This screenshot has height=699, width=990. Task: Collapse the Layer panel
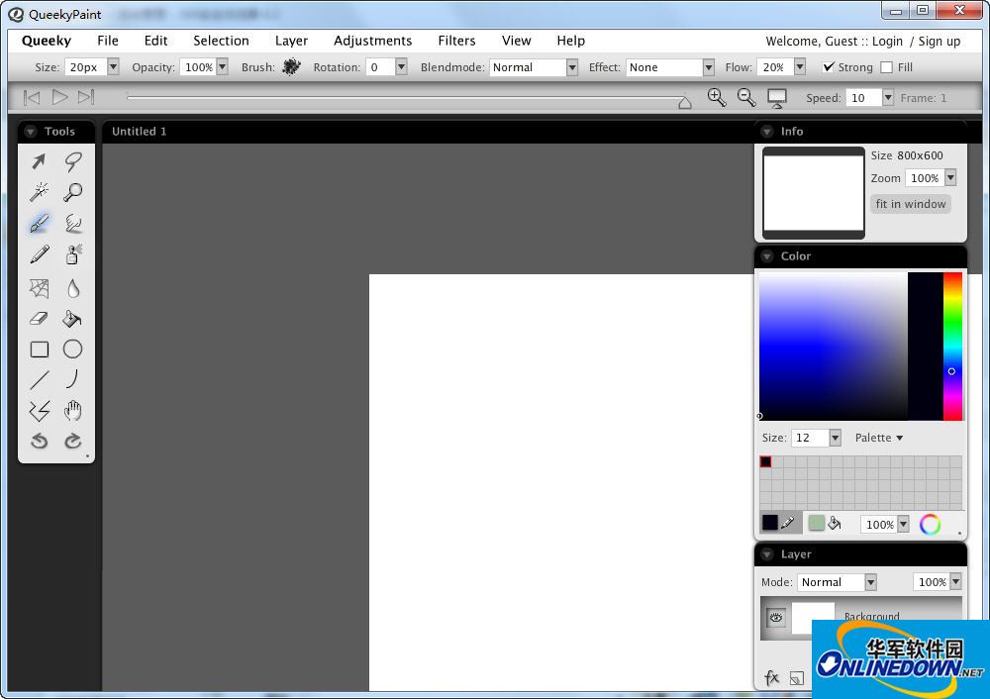click(x=766, y=554)
